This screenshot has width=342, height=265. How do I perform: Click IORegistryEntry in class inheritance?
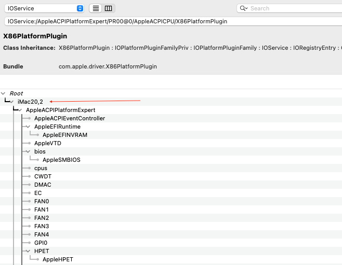click(x=314, y=48)
